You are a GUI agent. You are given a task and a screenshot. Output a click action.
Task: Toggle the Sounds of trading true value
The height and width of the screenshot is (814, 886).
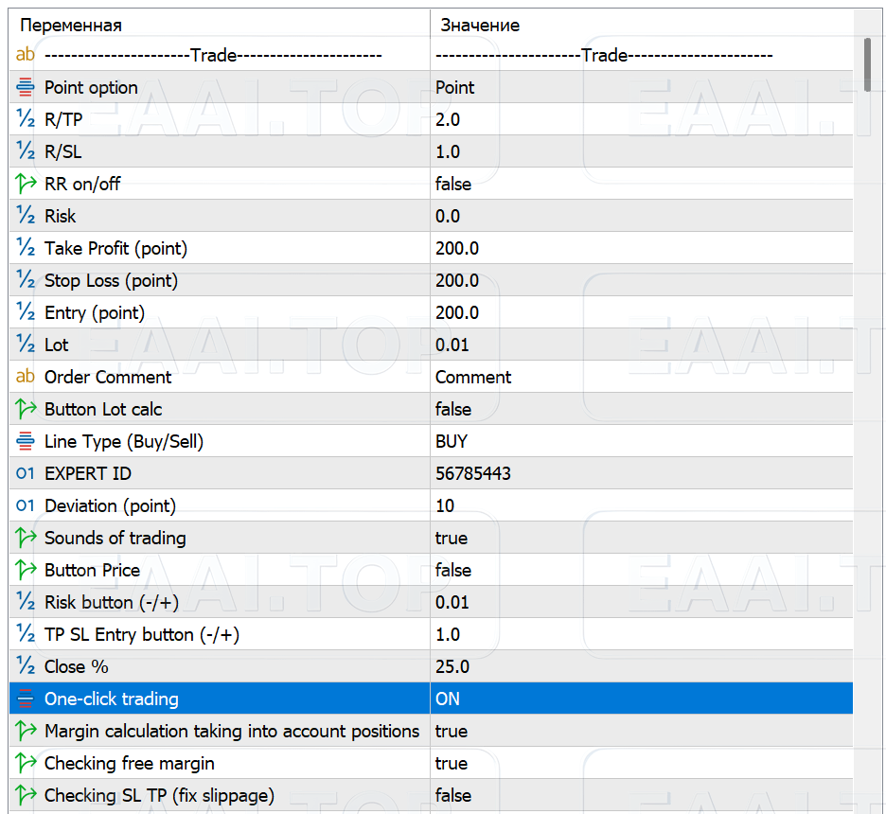(452, 539)
